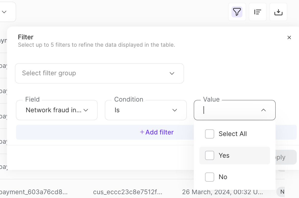Dismiss the Filter dialog with the X
Viewport: 299px width, 198px height.
click(289, 37)
